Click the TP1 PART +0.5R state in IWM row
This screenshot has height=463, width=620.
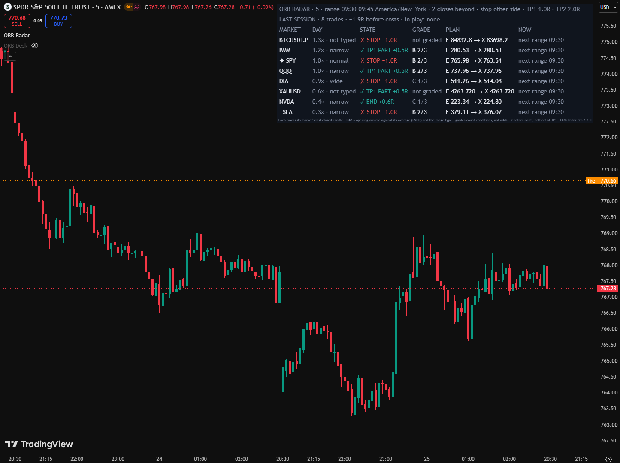[384, 50]
